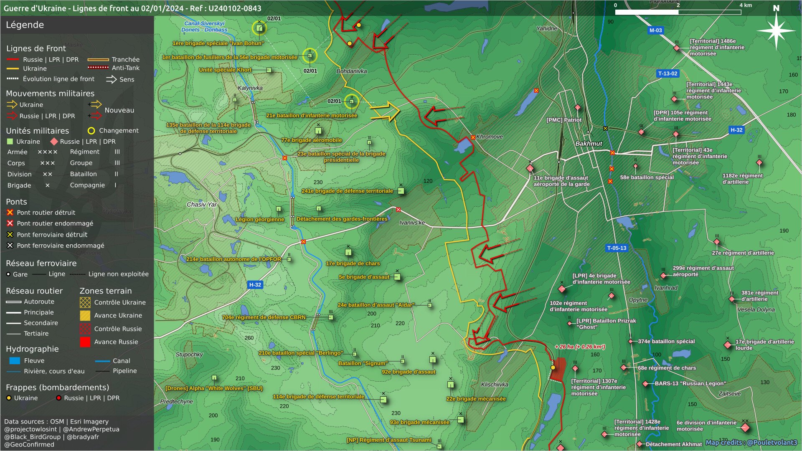Viewport: 802px width, 451px height.
Task: Click circled Ivan Bohun brigade marker
Action: pyautogui.click(x=259, y=28)
